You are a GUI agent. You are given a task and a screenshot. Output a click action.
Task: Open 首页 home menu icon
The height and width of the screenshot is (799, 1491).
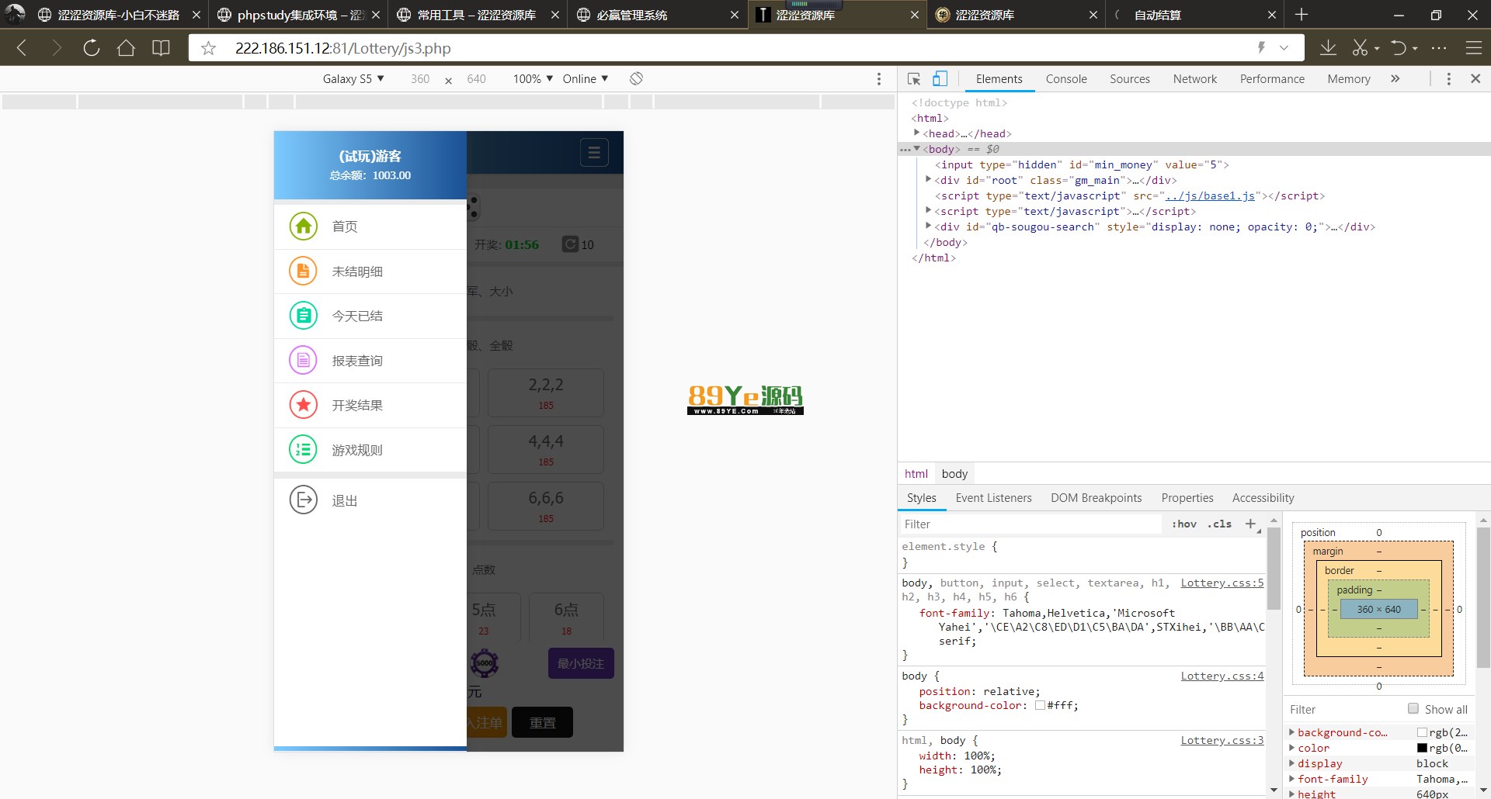coord(304,226)
